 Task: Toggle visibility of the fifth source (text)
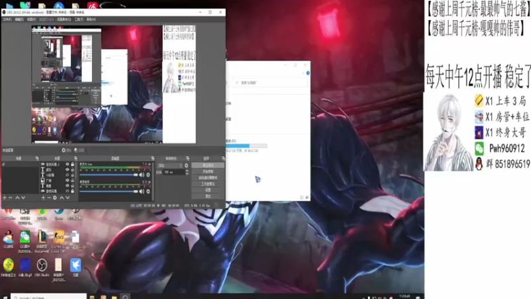point(67,186)
